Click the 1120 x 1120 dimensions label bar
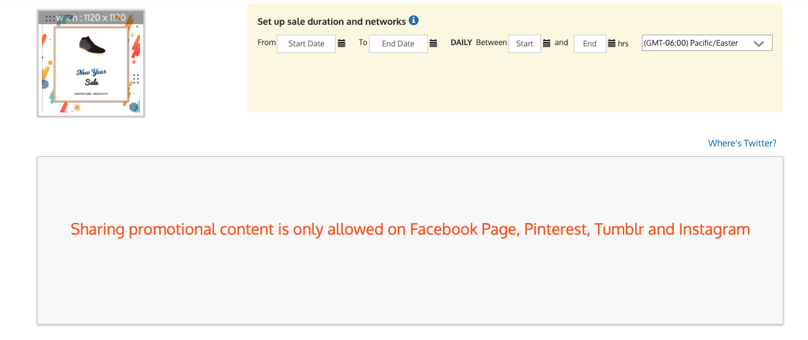The width and height of the screenshot is (808, 340). click(x=91, y=18)
